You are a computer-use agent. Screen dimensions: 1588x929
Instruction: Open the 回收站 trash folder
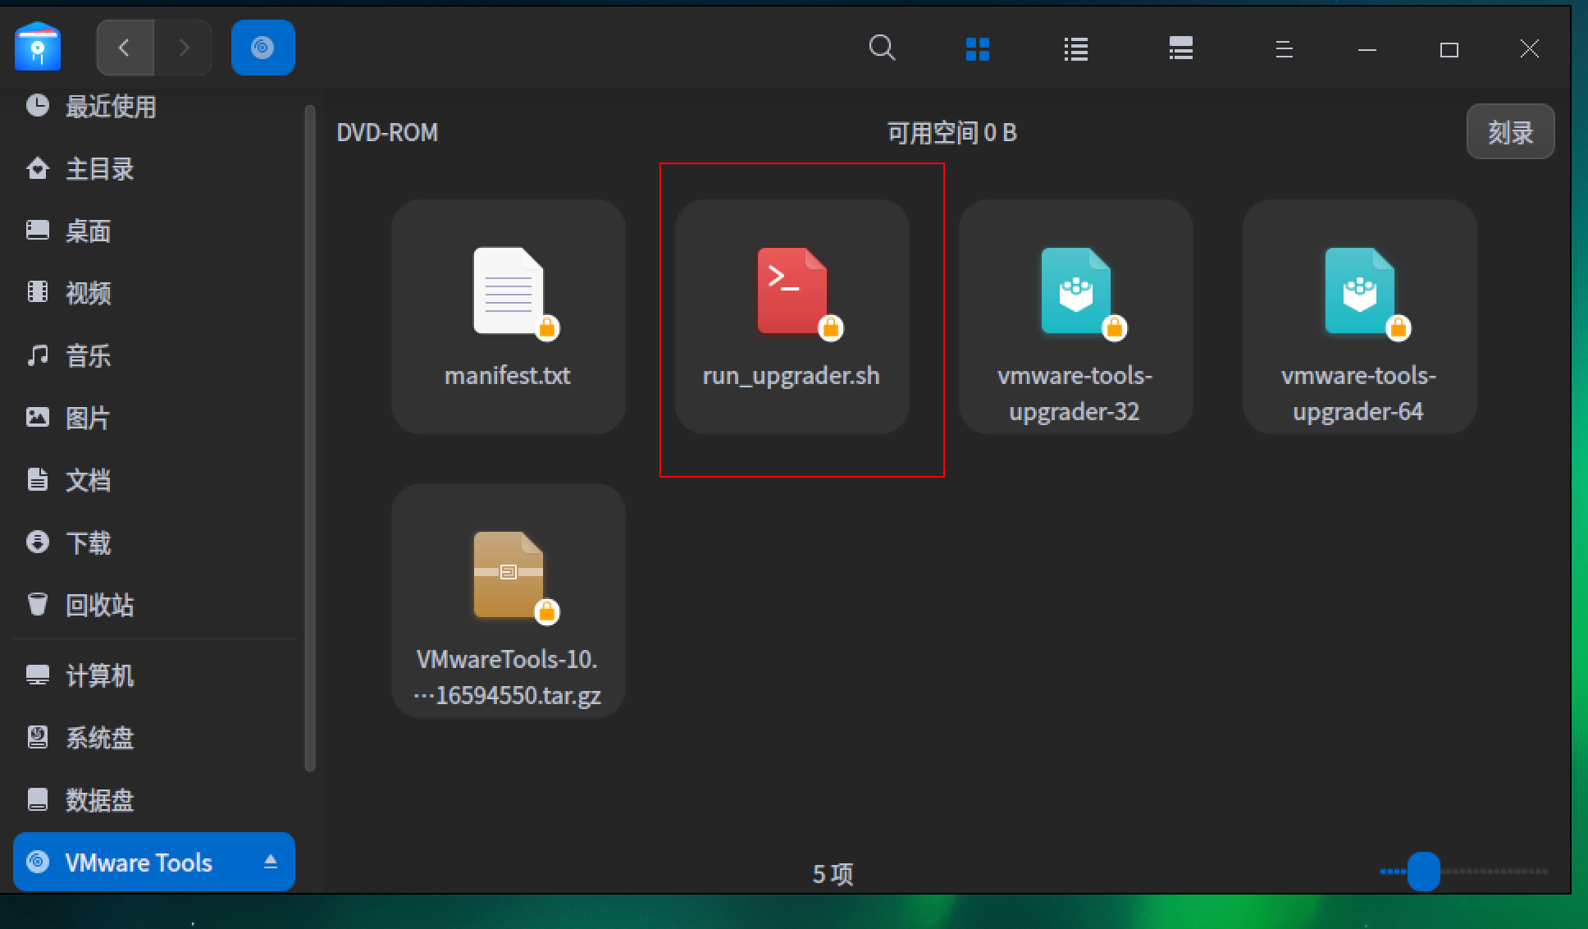[98, 605]
